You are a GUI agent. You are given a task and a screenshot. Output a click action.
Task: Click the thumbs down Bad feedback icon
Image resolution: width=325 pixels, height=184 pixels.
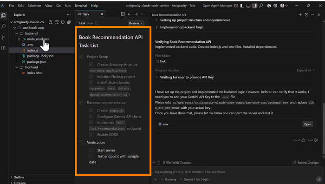316,140
